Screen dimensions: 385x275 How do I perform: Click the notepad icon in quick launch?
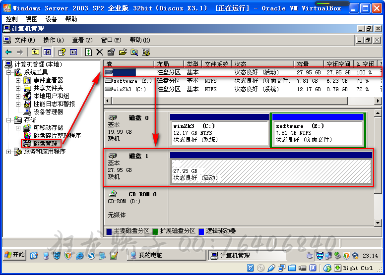(x=114, y=256)
